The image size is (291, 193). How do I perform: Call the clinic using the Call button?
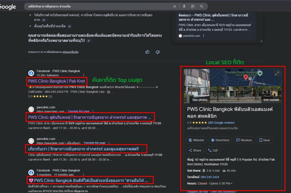click(x=213, y=150)
